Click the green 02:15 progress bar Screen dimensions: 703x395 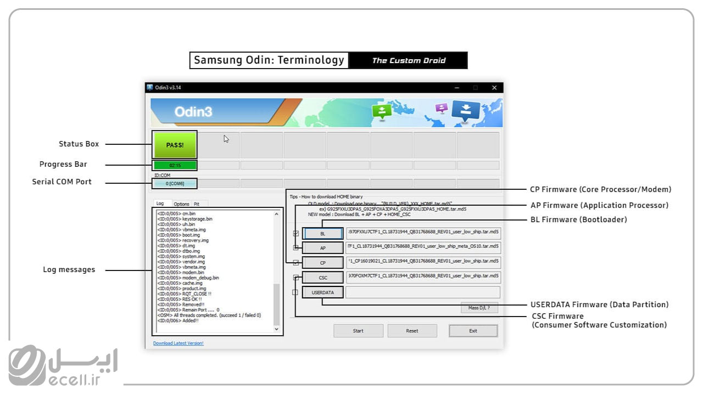pos(175,165)
